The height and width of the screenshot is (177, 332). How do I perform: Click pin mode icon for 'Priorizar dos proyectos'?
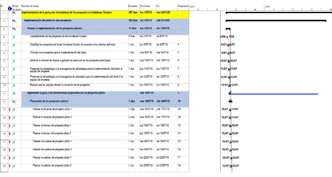pos(14,53)
